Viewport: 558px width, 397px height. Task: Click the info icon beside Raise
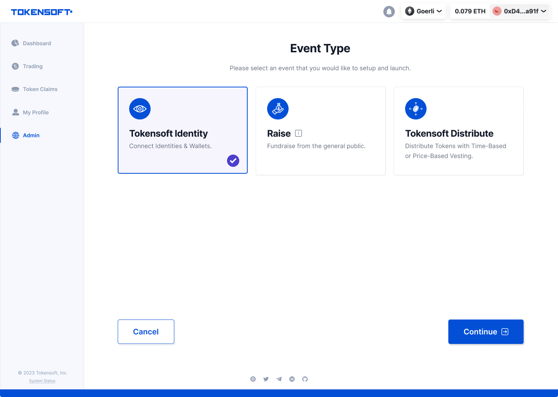click(298, 133)
